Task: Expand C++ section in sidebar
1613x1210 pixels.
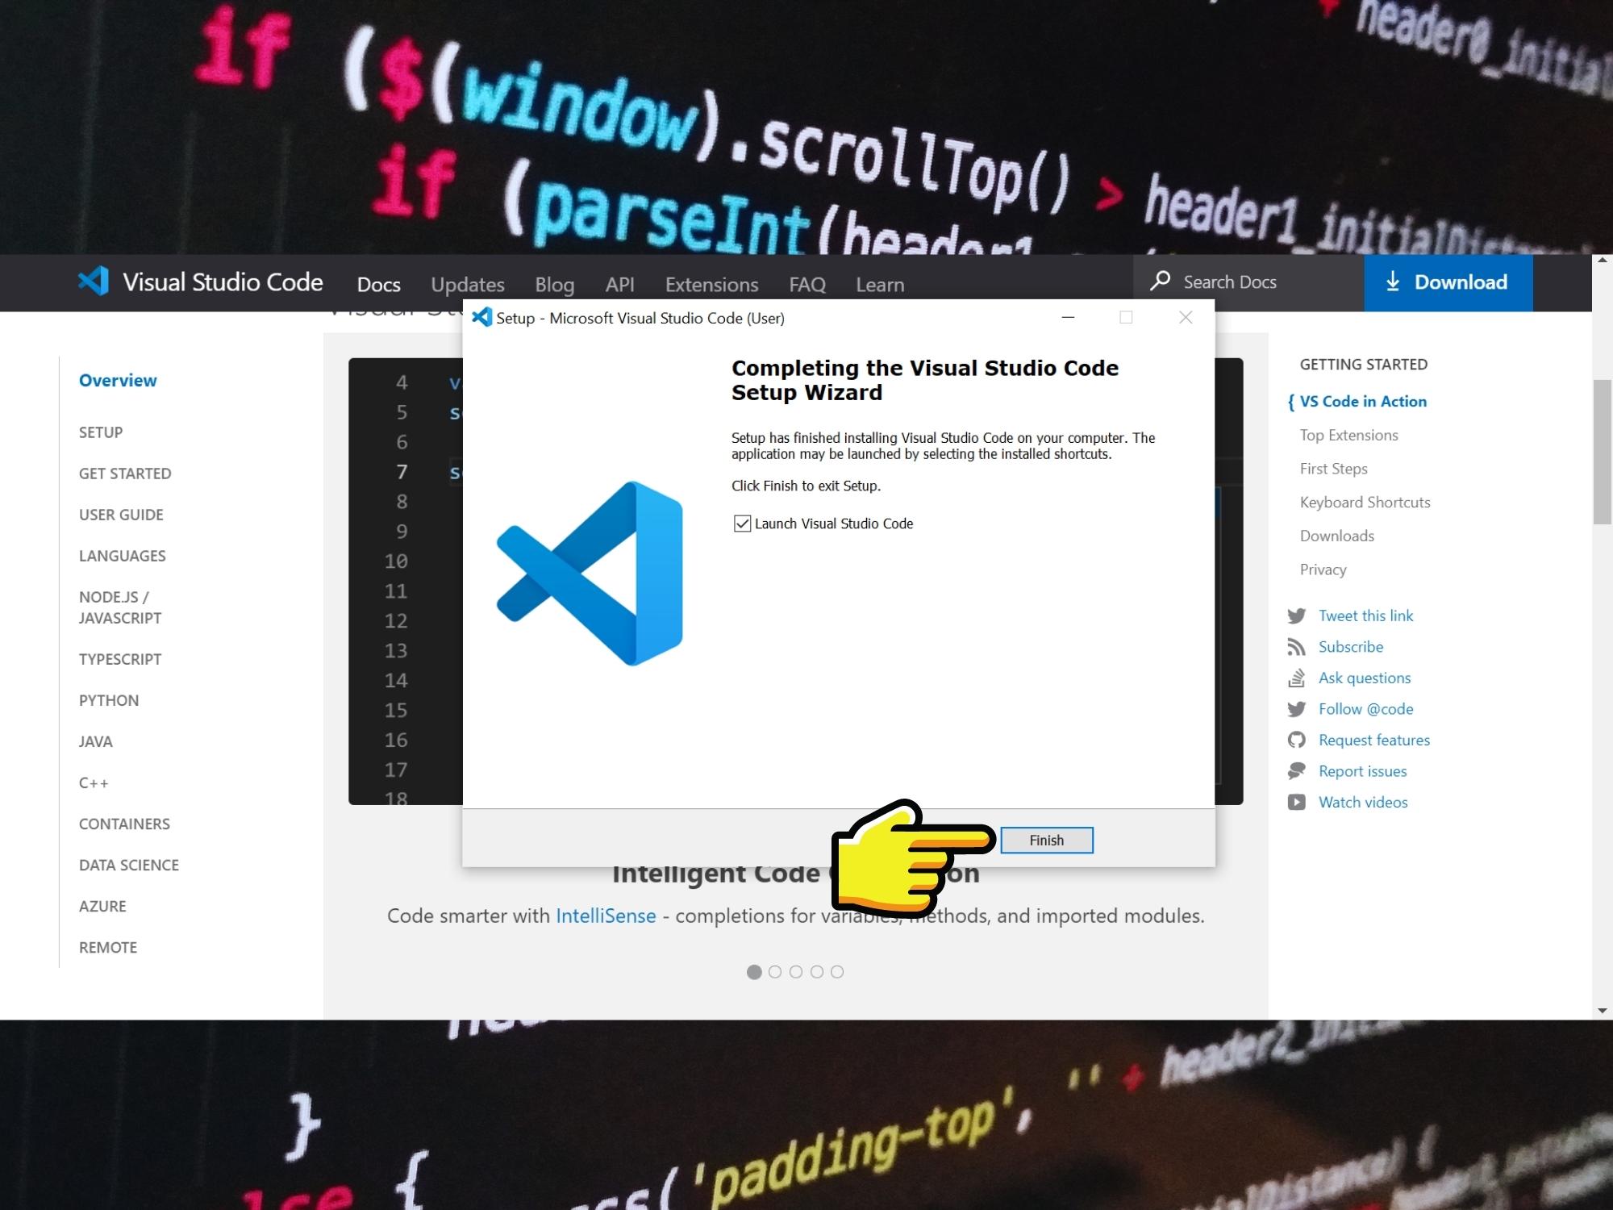Action: click(94, 782)
